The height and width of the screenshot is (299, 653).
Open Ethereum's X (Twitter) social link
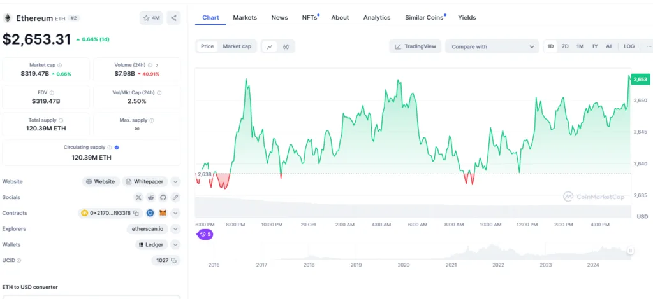(x=138, y=197)
